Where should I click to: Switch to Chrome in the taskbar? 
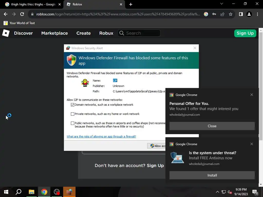(x=44, y=192)
